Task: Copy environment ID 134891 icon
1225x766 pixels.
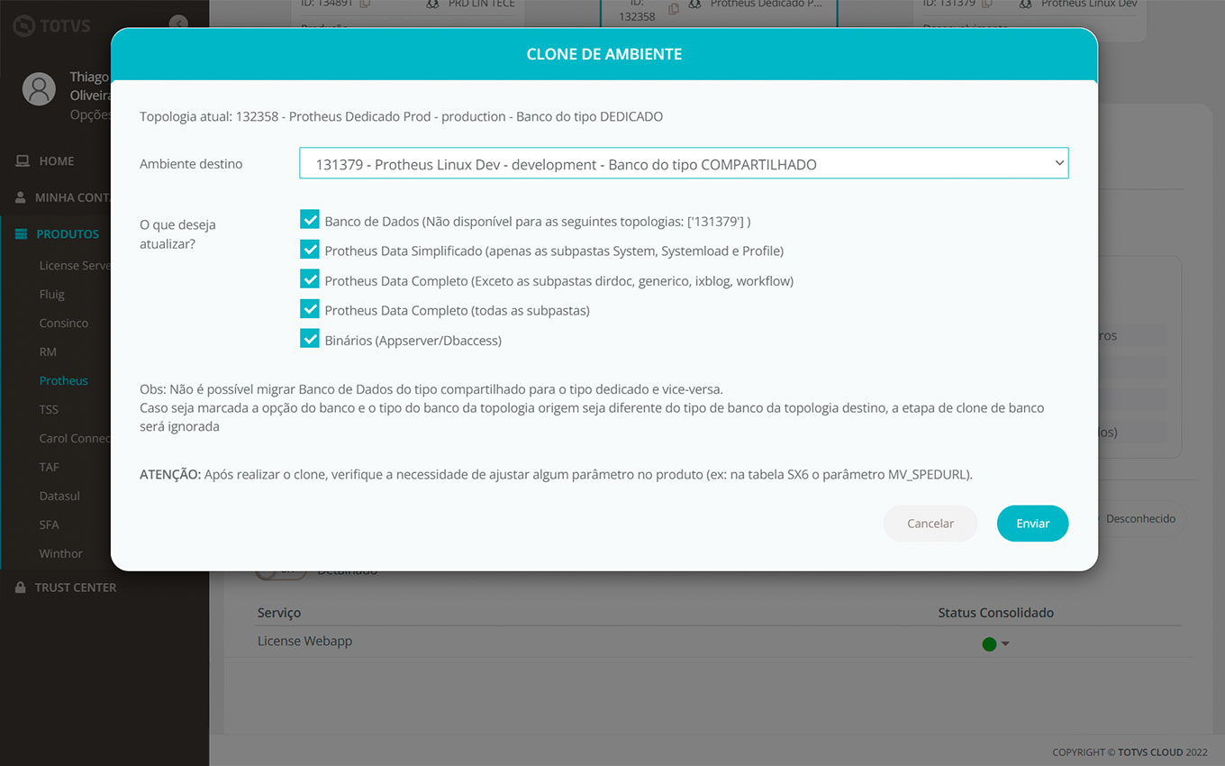Action: coord(365,5)
